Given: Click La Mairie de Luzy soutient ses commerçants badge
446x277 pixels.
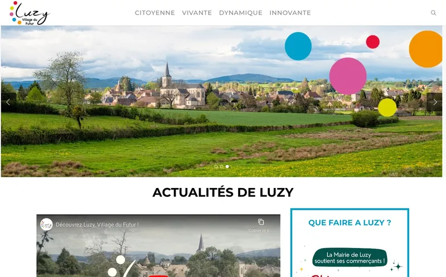Looking at the screenshot, I should [x=350, y=258].
